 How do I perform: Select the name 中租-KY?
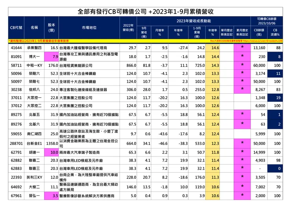coord(34,65)
